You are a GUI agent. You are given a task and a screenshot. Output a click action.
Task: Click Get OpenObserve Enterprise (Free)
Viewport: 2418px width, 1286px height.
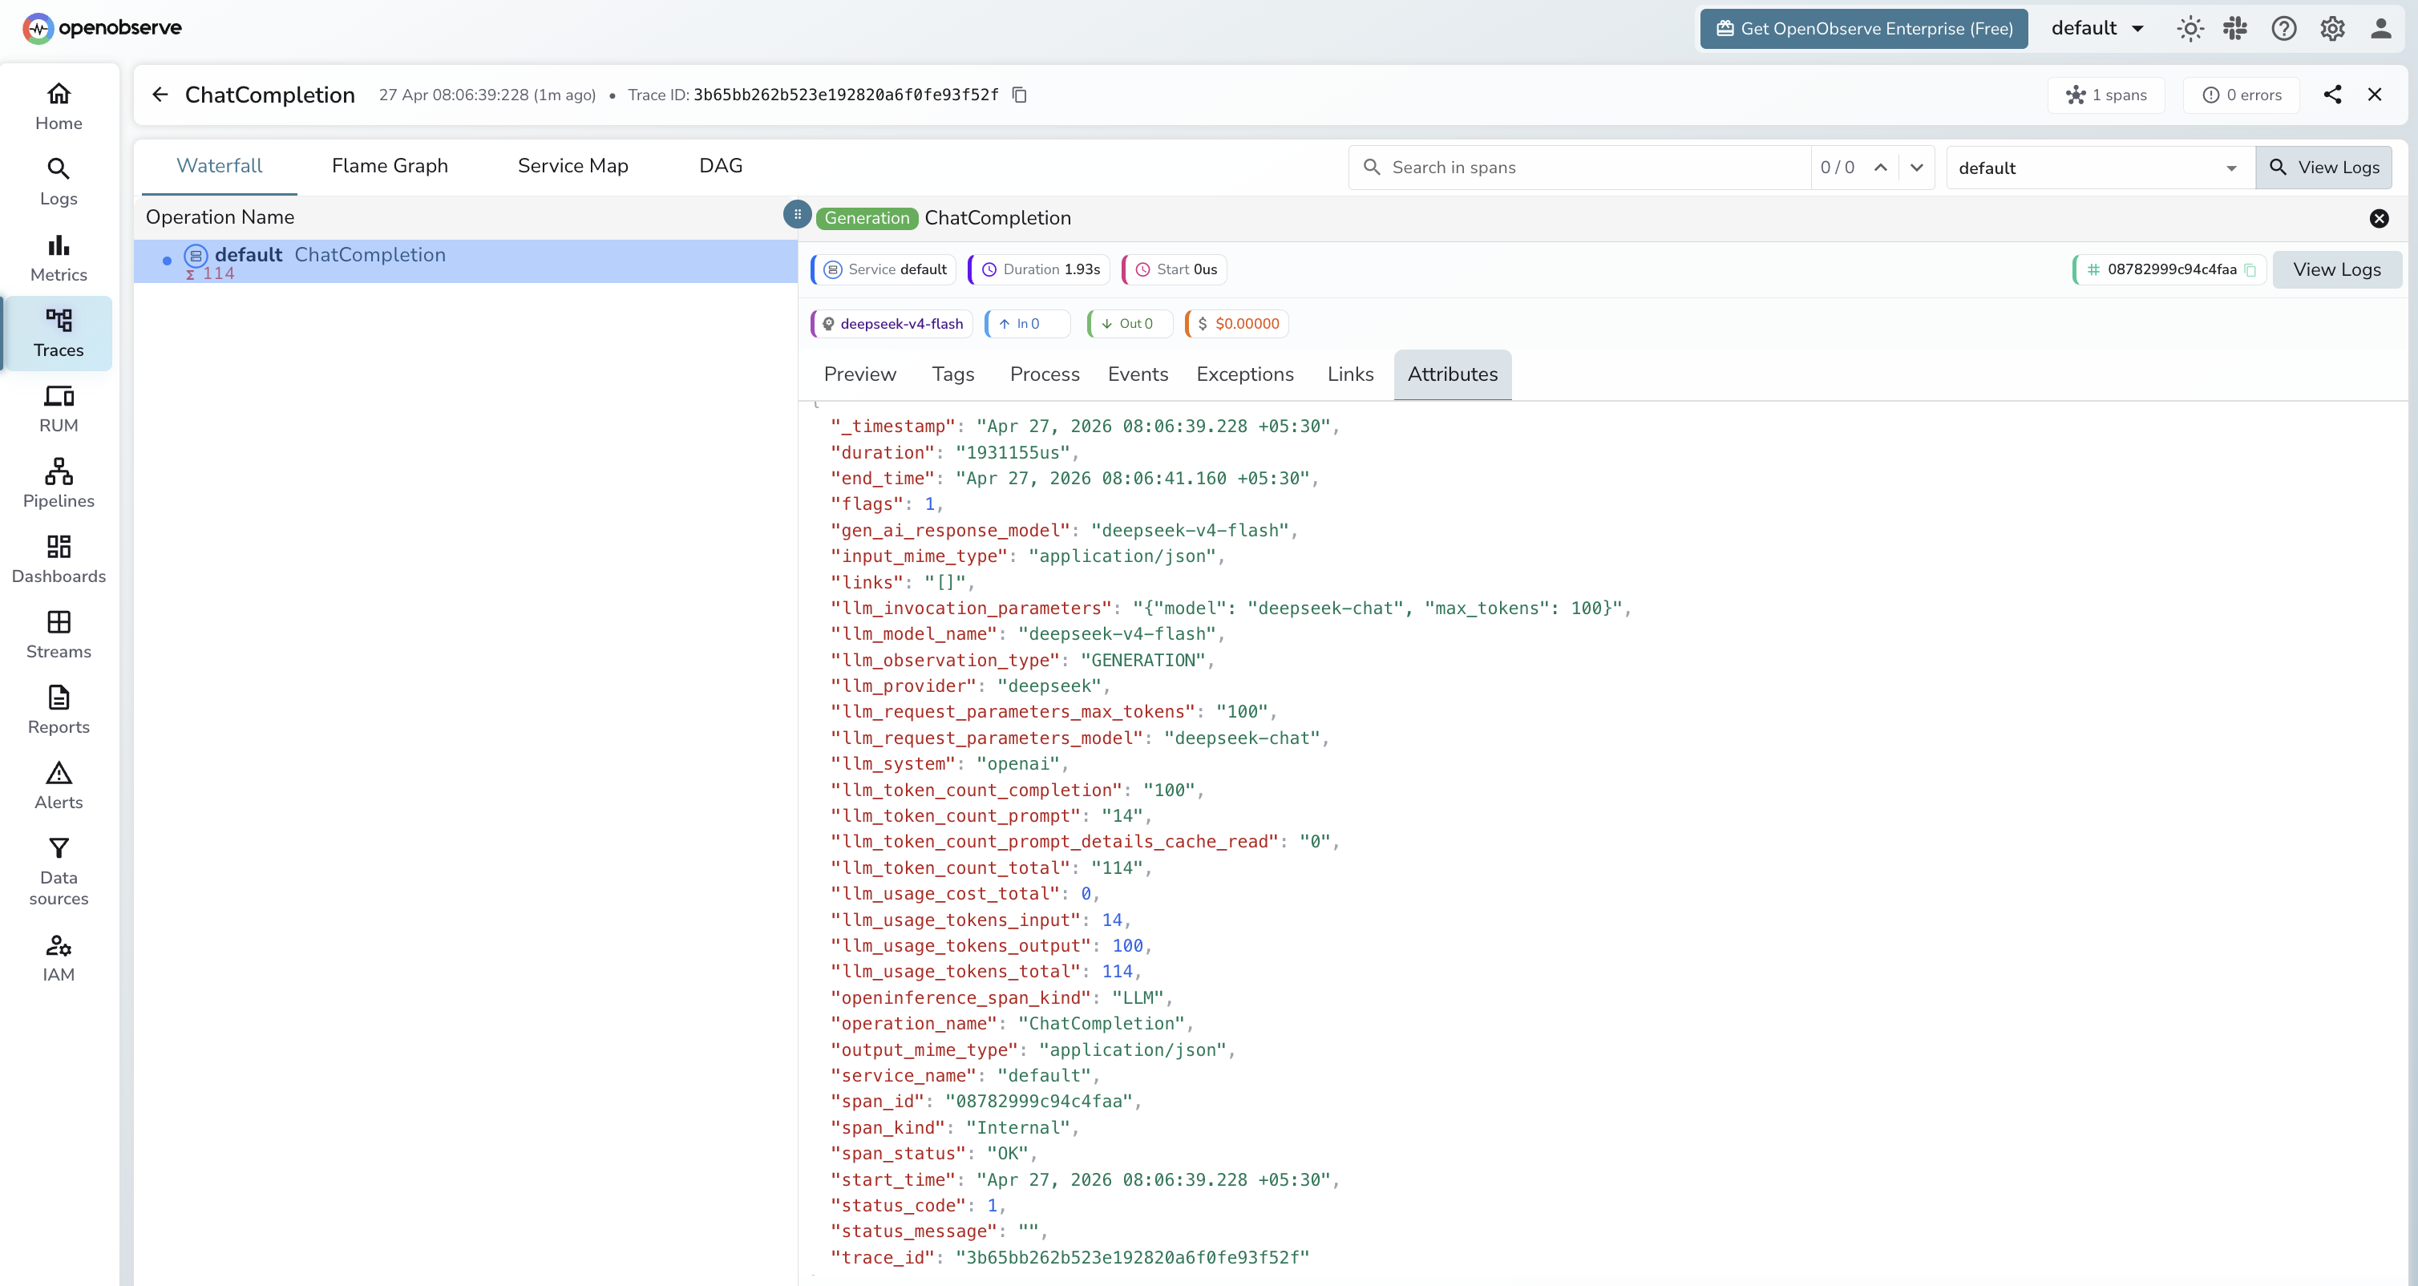coord(1862,28)
